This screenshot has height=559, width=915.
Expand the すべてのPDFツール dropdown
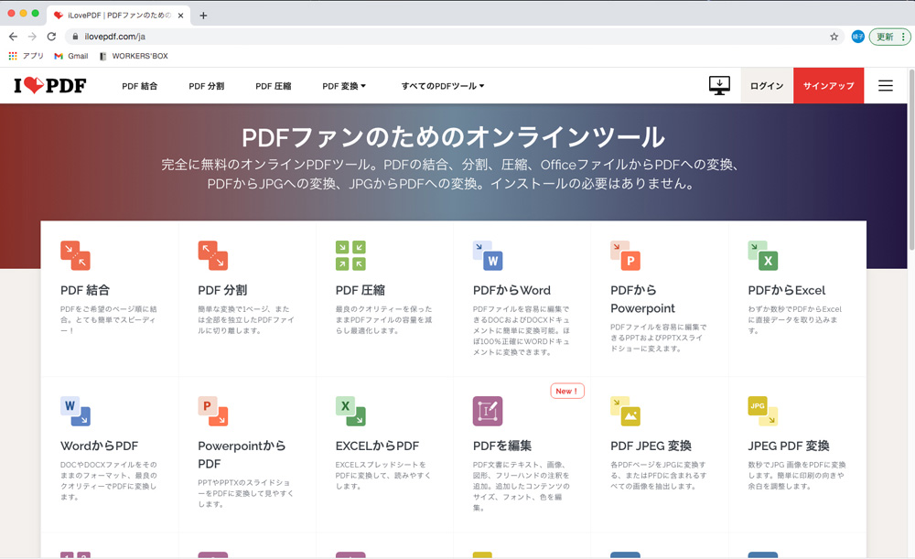(x=443, y=86)
